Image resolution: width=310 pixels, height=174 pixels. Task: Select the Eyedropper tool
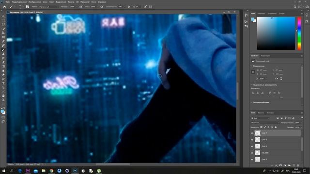tap(3, 41)
